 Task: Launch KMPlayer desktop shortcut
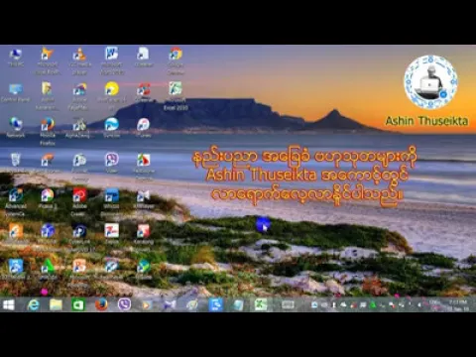(x=144, y=199)
